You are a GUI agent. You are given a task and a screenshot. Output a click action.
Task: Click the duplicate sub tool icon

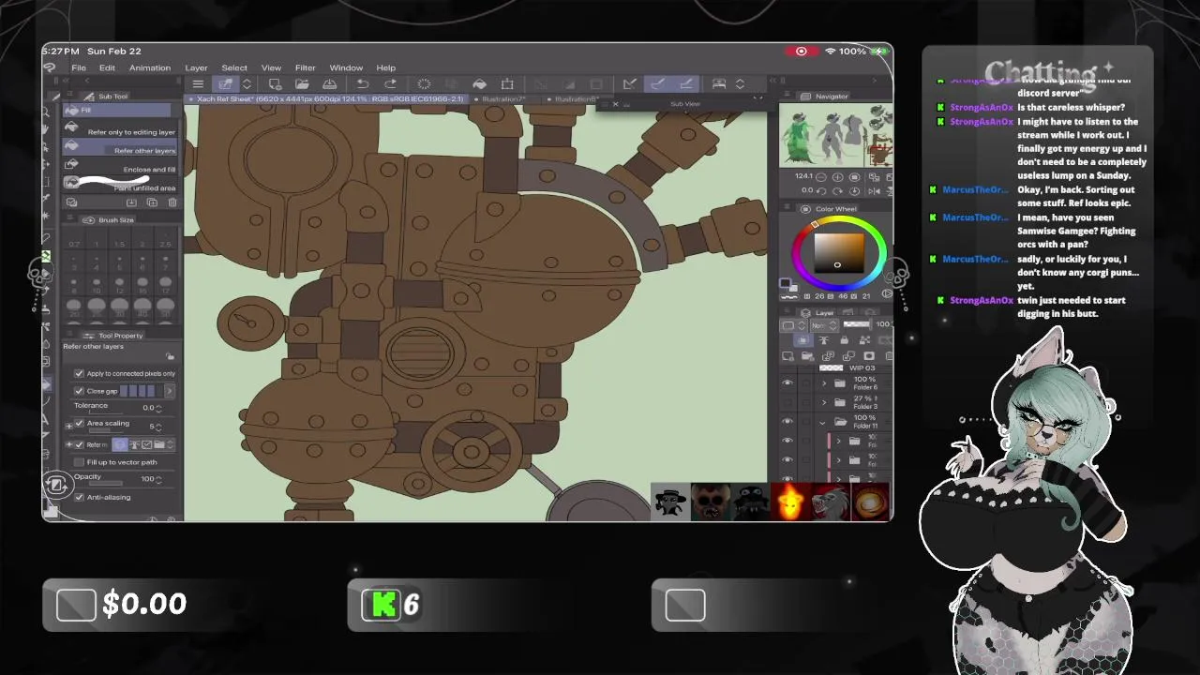(152, 202)
